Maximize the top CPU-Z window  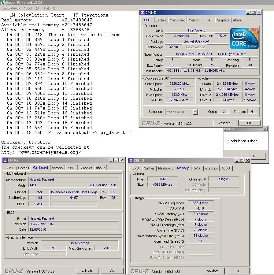(x=253, y=13)
